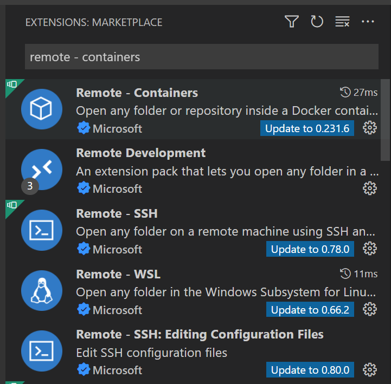Screen dimensions: 391x384
Task: Click Update to 0.80.0 button
Action: pos(310,370)
